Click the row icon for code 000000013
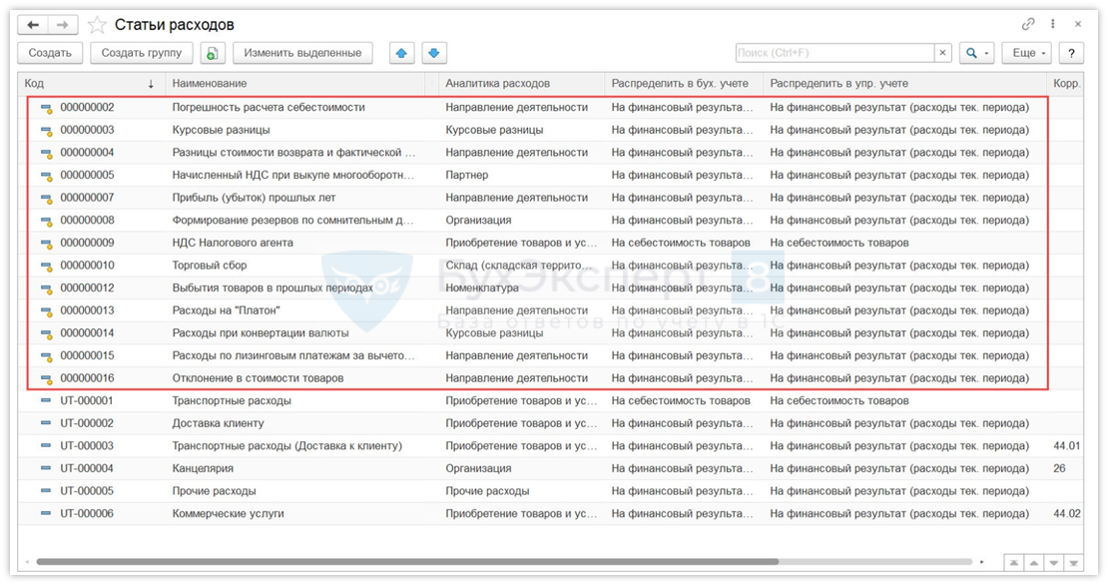Image resolution: width=1108 pixels, height=585 pixels. point(46,310)
